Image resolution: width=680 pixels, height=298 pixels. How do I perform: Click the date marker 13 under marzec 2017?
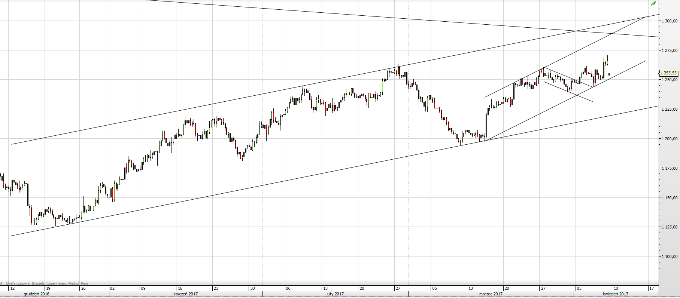[x=471, y=288]
